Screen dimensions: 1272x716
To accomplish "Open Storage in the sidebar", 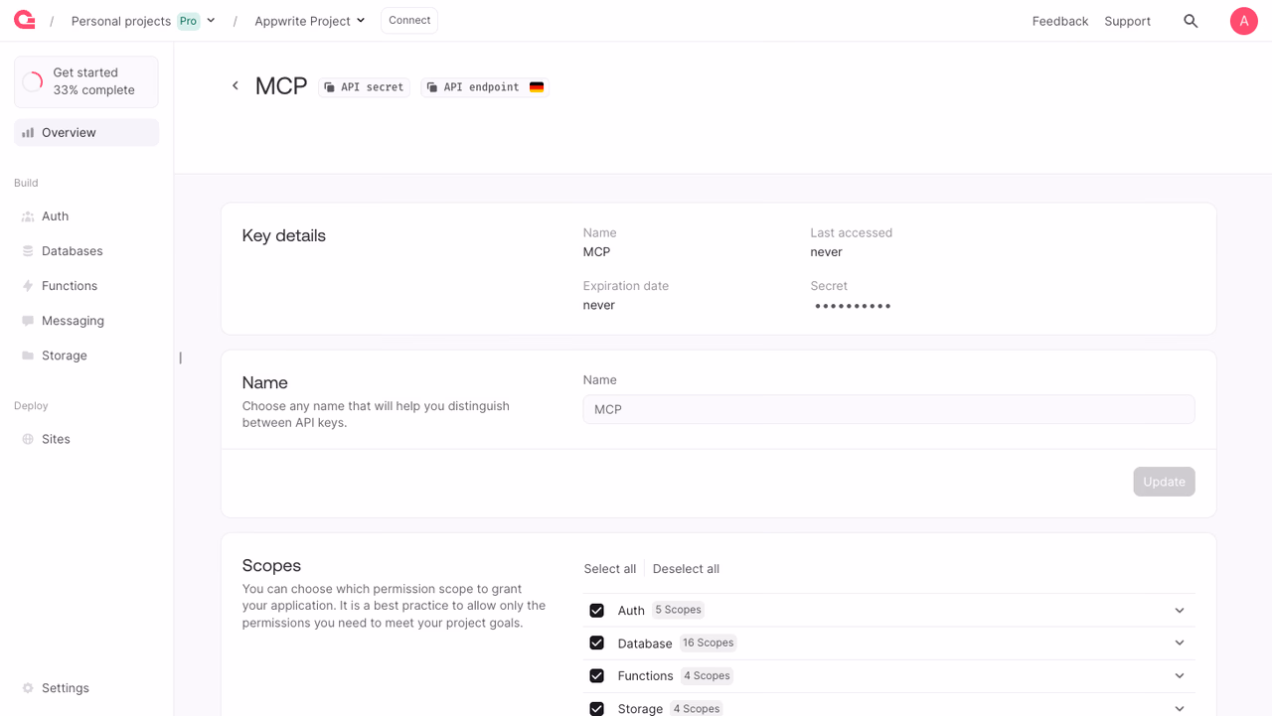I will pyautogui.click(x=86, y=356).
